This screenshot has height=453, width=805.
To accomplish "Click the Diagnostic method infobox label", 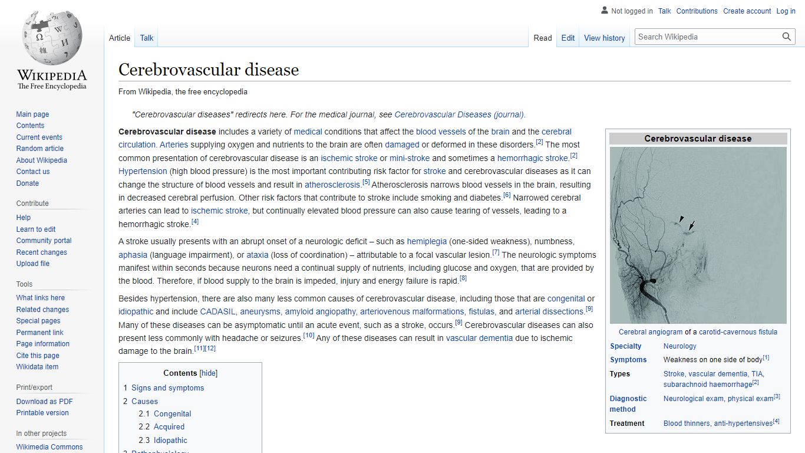I will [x=628, y=404].
